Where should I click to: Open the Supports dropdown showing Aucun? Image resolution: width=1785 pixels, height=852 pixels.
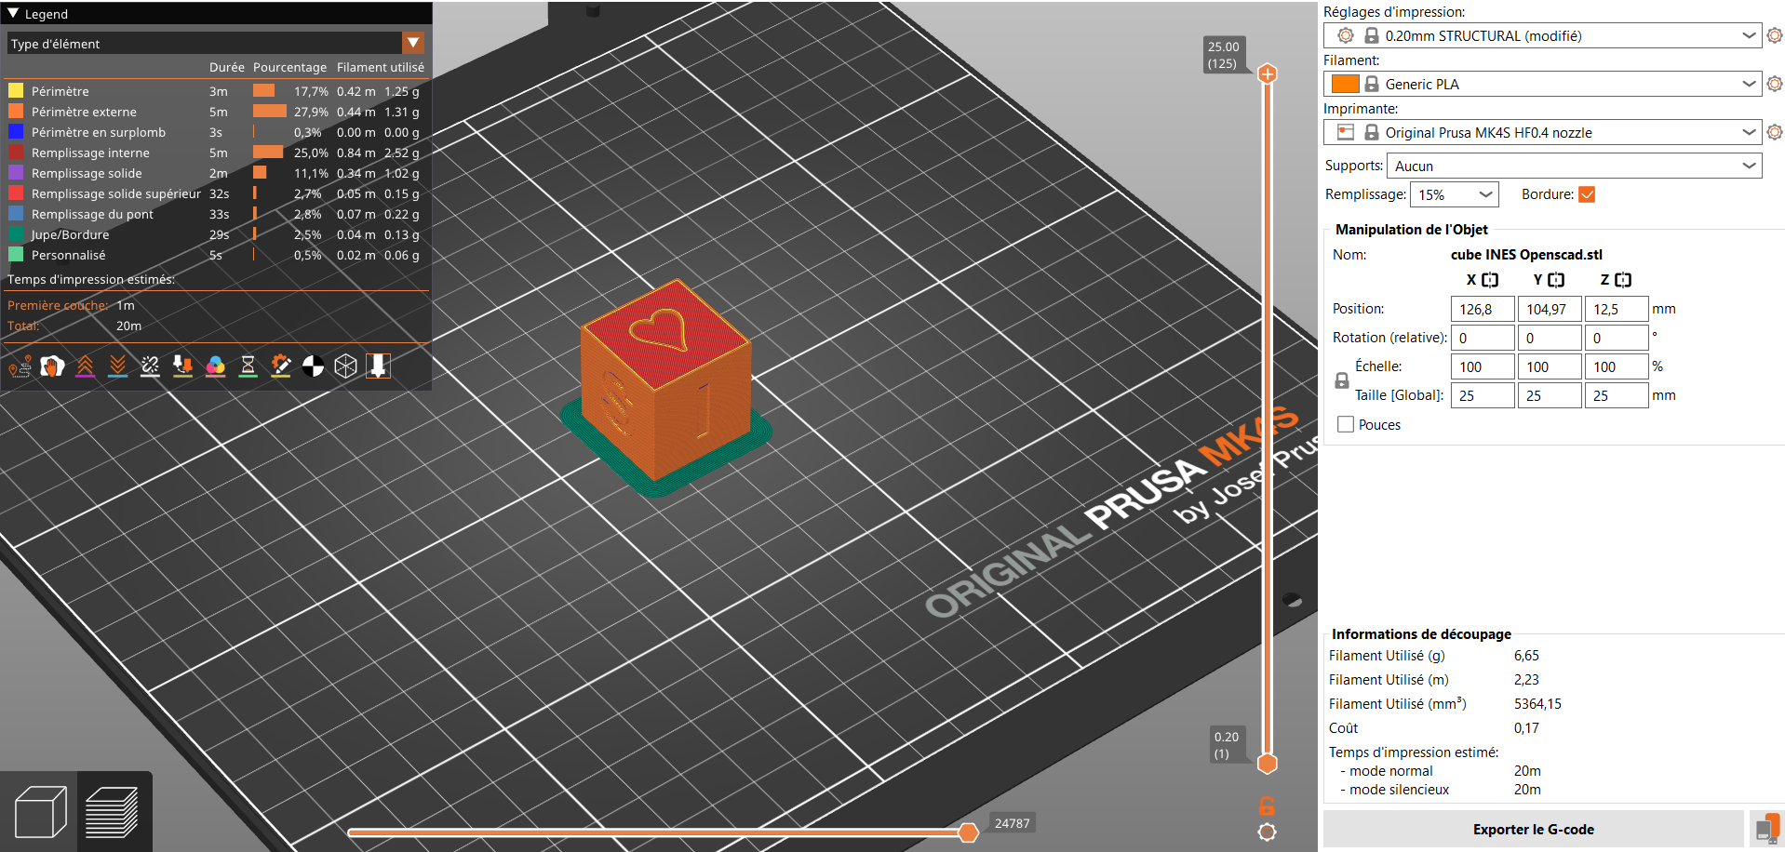point(1574,166)
